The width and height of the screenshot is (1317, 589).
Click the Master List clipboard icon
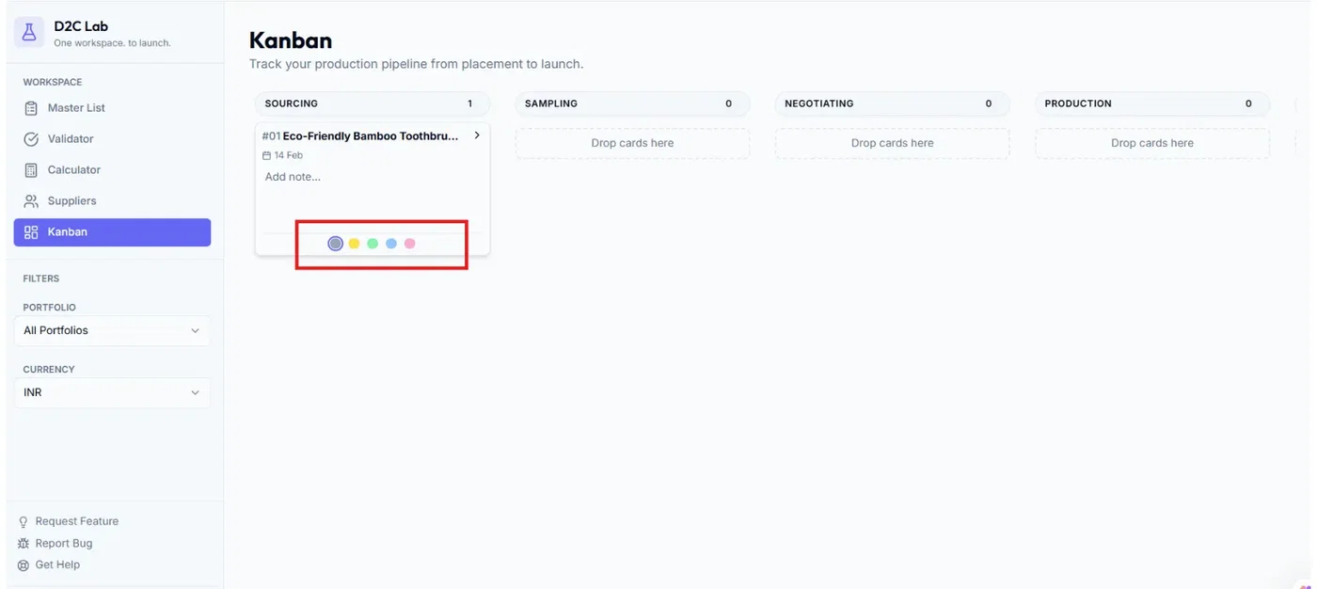(31, 108)
